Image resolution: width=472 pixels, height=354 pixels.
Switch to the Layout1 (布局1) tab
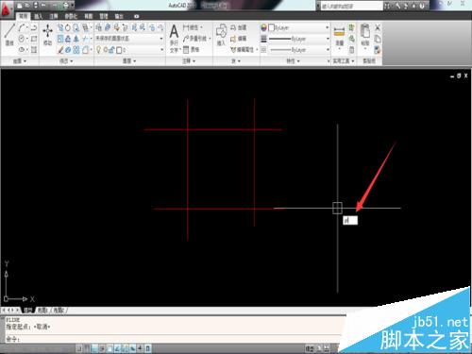(x=42, y=311)
